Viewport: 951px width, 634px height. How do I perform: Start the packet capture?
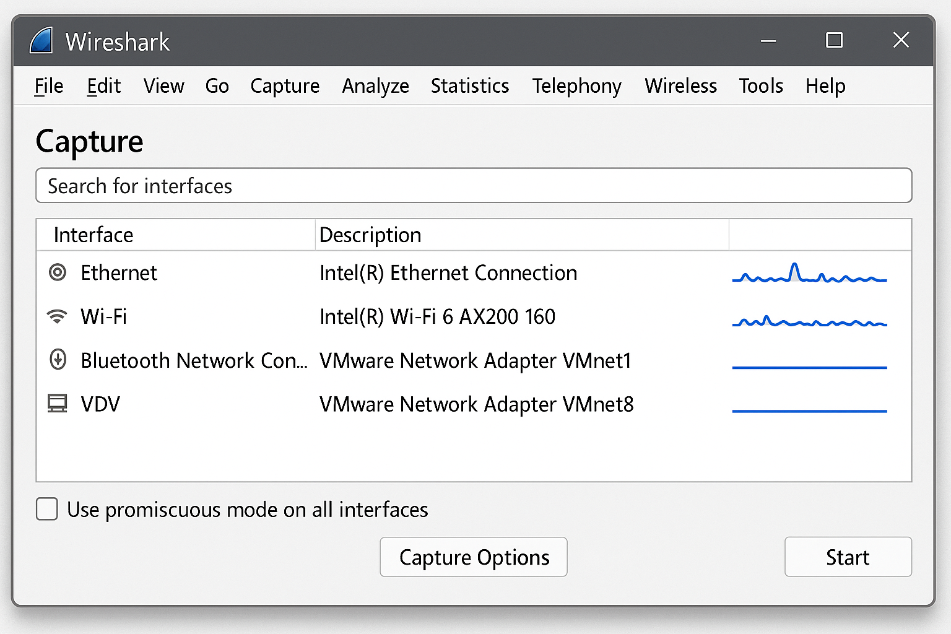848,557
